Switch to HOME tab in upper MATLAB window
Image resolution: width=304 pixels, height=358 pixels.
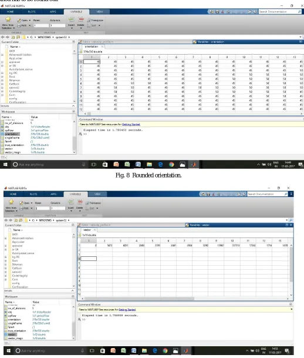click(x=10, y=12)
